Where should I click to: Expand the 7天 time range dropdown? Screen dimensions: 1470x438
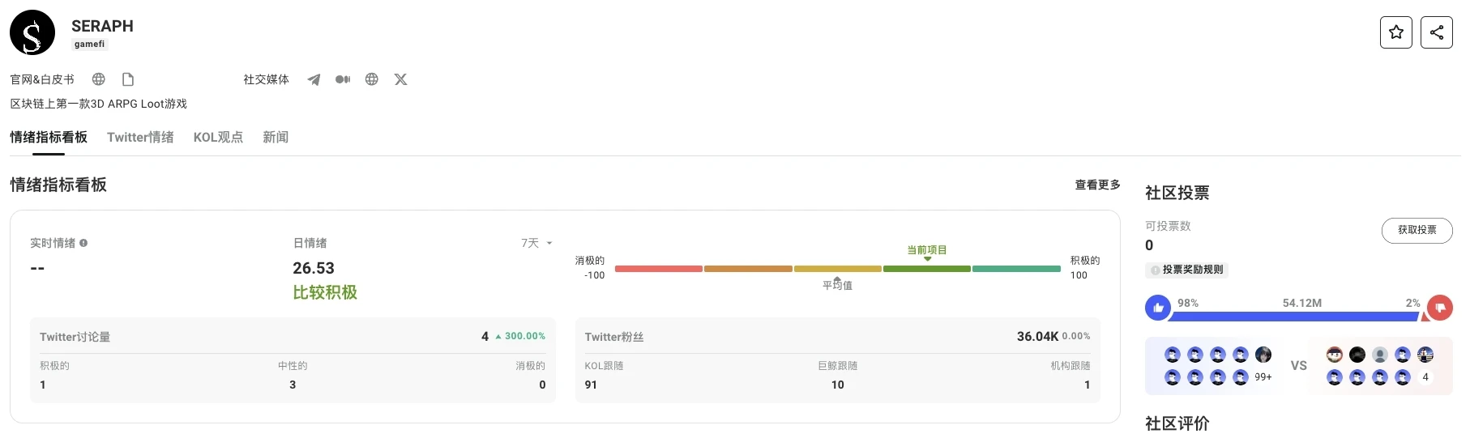537,243
